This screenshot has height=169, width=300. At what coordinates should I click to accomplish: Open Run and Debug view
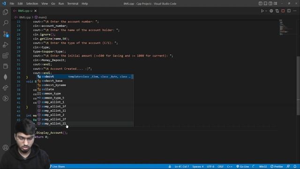pyautogui.click(x=5, y=45)
